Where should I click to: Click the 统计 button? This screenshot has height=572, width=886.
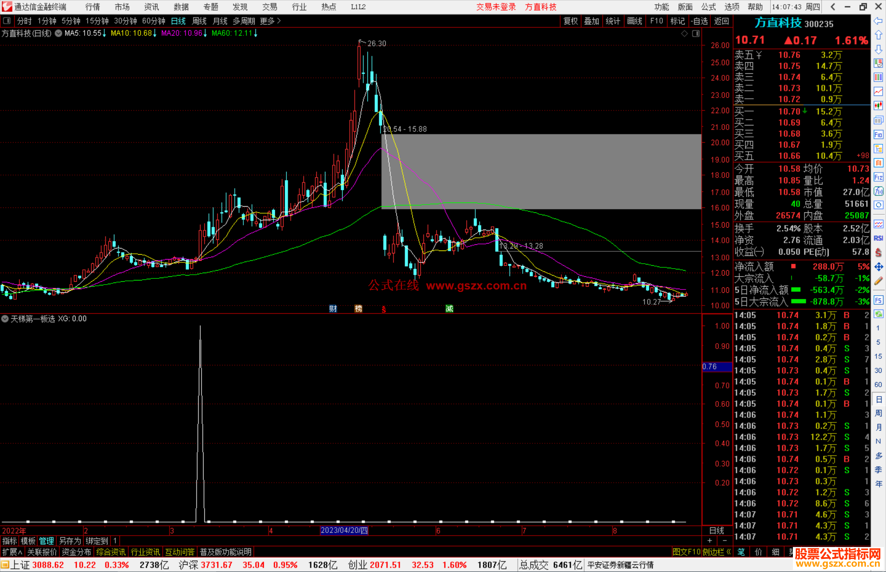point(613,21)
